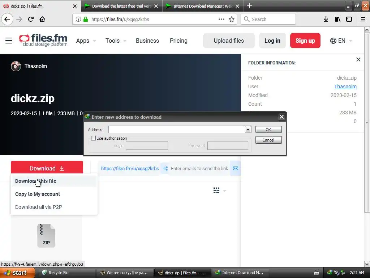Close the dickz.zip Files.fm tab
This screenshot has height=278, width=370.
pos(75,6)
